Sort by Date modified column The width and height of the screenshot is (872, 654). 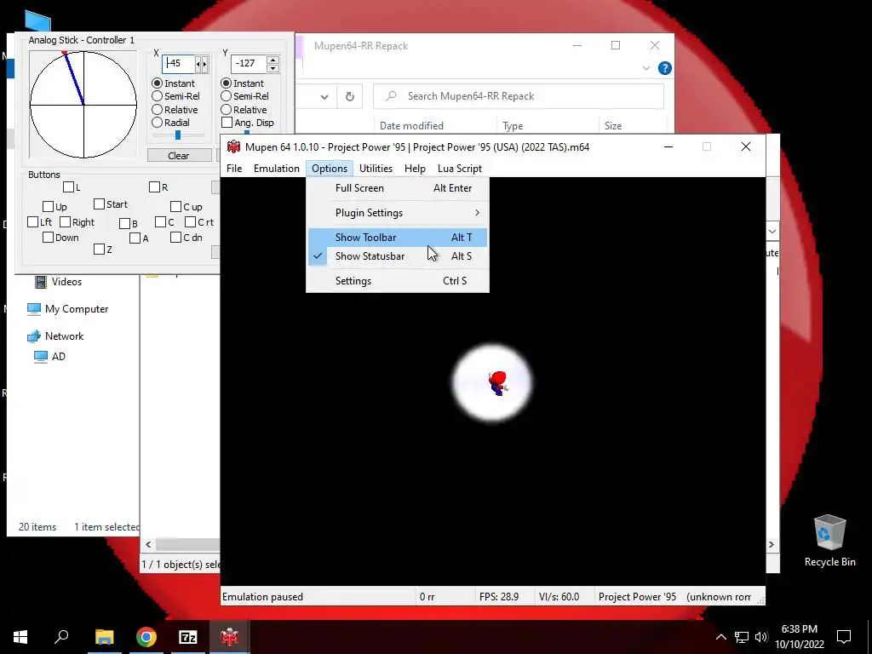point(411,126)
